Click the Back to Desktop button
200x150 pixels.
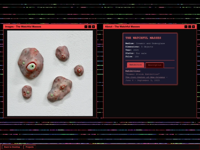12,147
